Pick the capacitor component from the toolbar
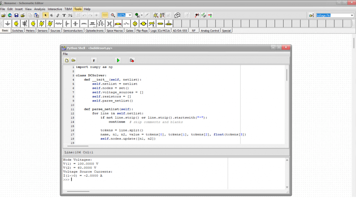The image size is (356, 200). tap(75, 24)
